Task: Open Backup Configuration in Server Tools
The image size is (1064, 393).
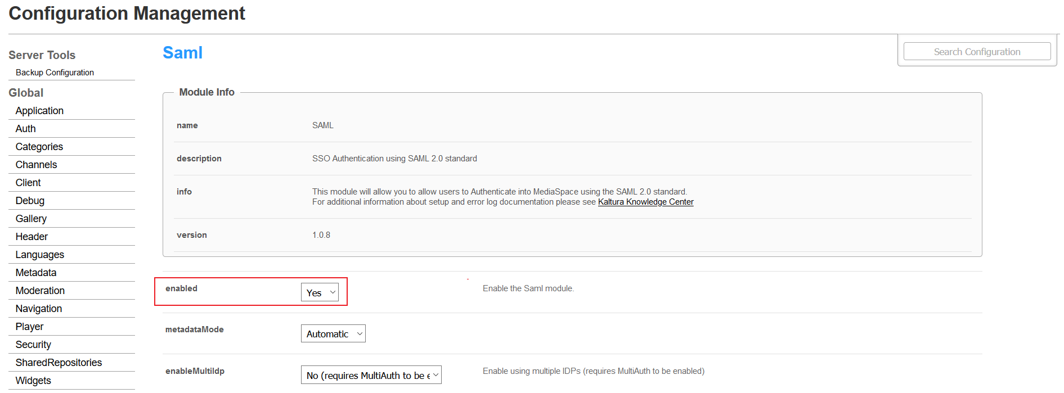Action: [x=55, y=73]
